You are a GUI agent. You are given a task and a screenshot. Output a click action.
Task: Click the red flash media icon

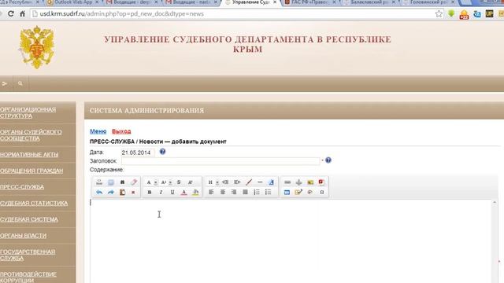coord(321,182)
